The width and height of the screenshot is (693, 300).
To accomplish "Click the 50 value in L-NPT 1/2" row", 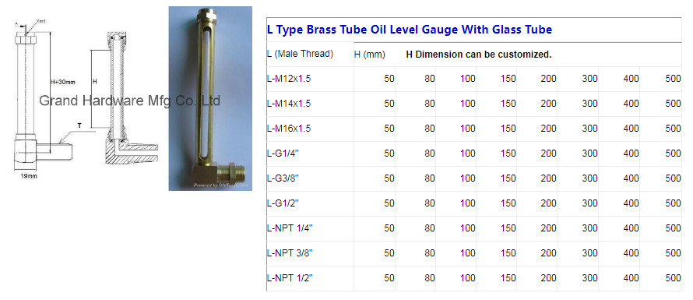I will (389, 278).
